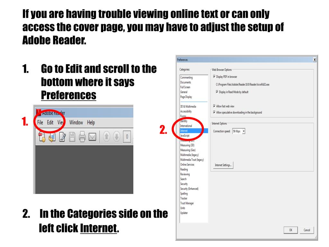This screenshot has height=247, width=329.
Task: Open the File menu
Action: coord(40,123)
